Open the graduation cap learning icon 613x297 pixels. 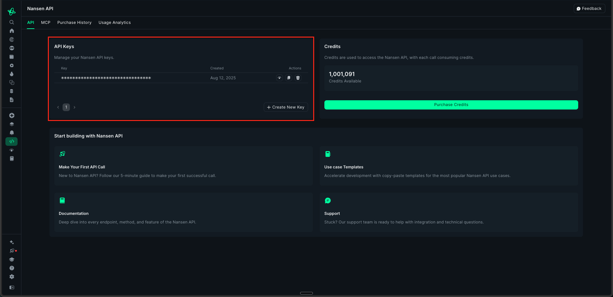[12, 259]
